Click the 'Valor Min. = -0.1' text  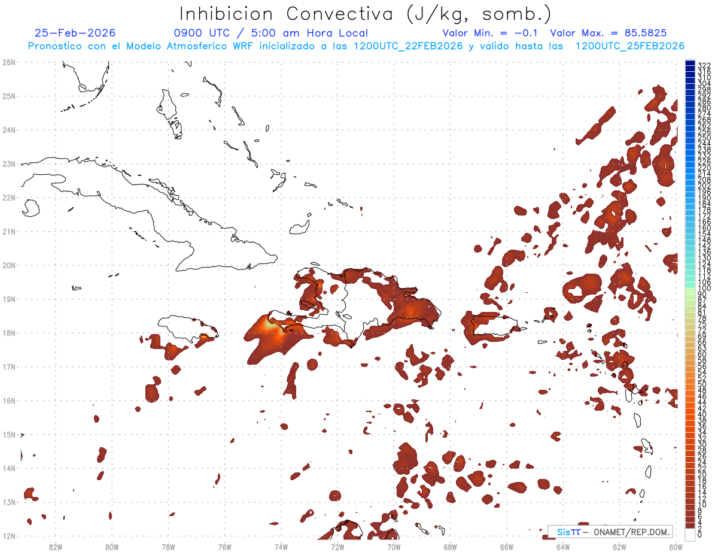(490, 33)
